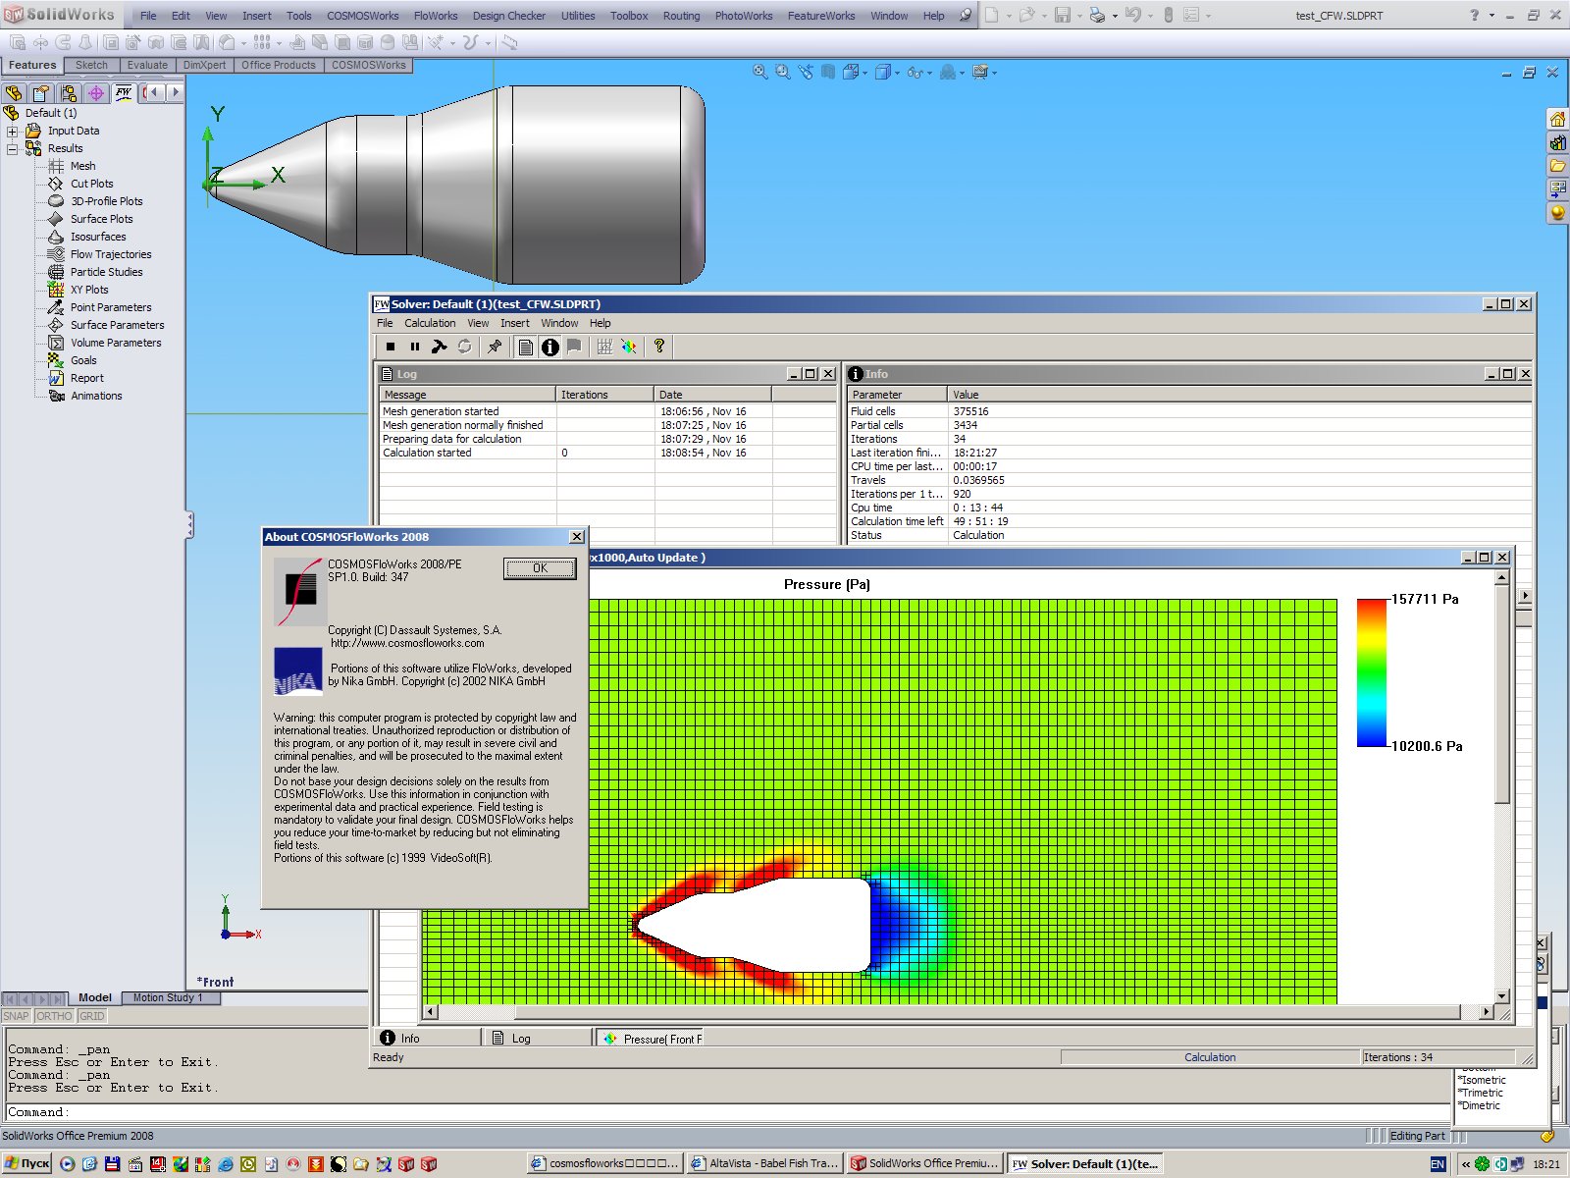The image size is (1570, 1178).
Task: Click OK in About COSMOSFloWorks dialog
Action: (540, 568)
